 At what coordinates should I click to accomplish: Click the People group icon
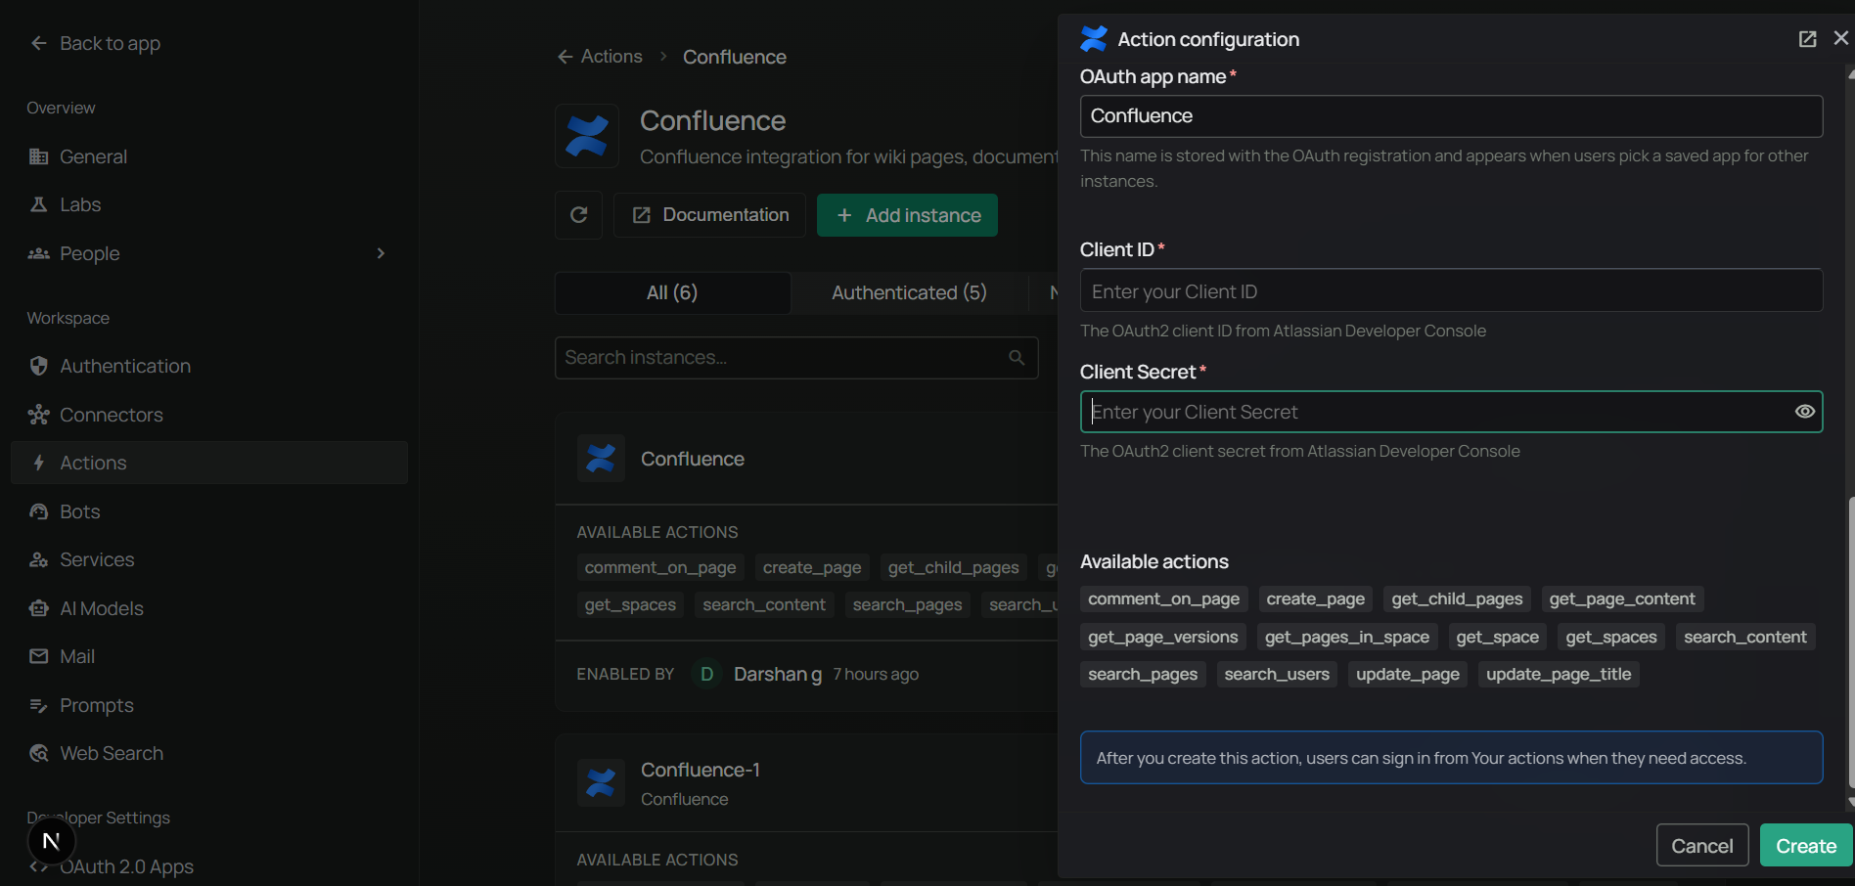[x=39, y=253]
